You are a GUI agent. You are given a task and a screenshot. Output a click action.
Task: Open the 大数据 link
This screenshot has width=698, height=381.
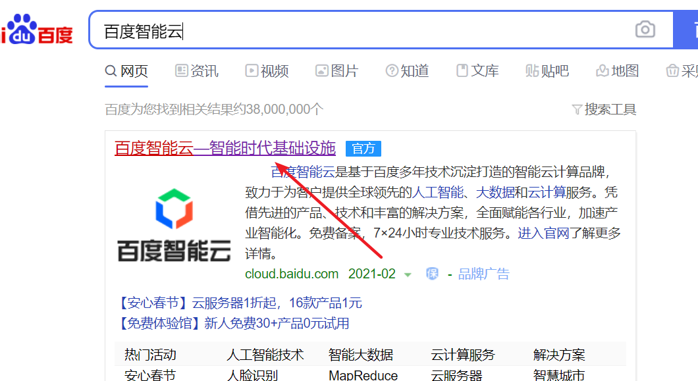point(495,192)
